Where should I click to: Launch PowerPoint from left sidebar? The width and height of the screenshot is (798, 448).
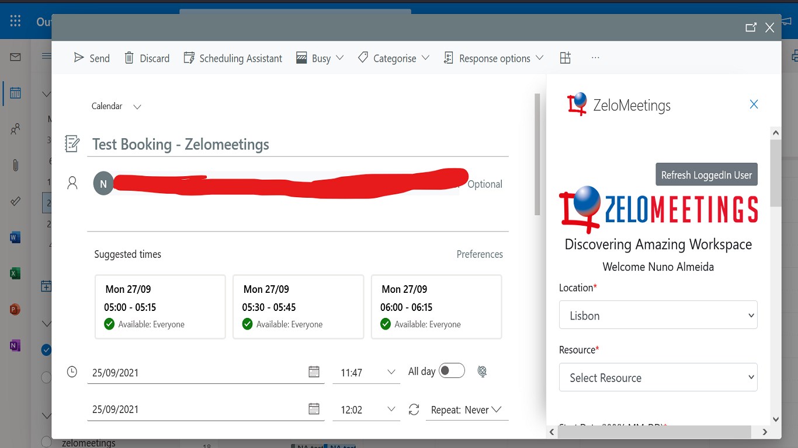pos(15,309)
